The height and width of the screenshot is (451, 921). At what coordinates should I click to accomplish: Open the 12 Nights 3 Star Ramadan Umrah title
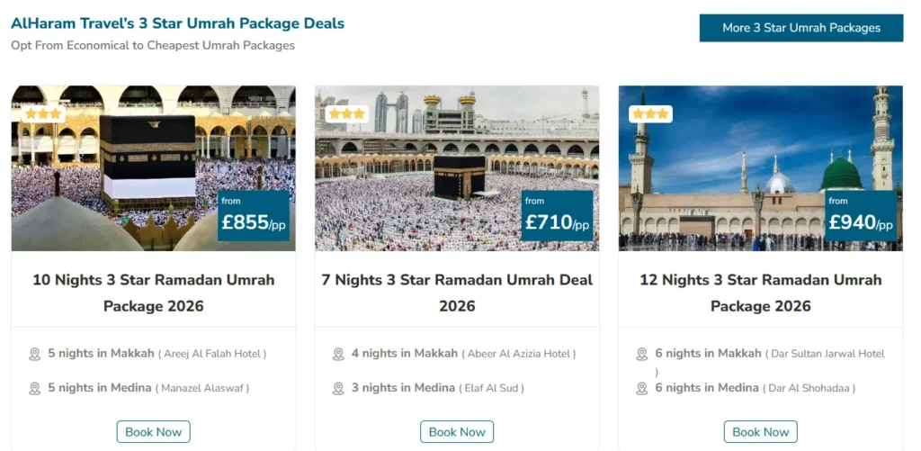pos(760,293)
